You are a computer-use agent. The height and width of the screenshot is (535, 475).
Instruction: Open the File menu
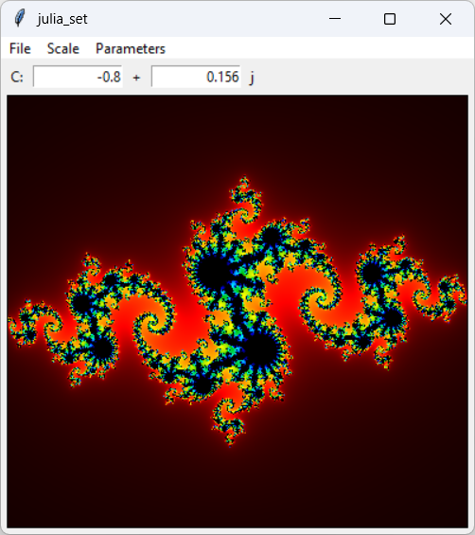(20, 48)
